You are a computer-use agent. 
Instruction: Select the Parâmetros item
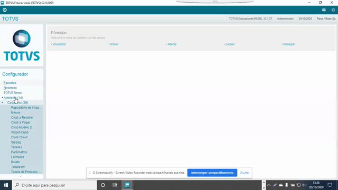[x=19, y=152]
